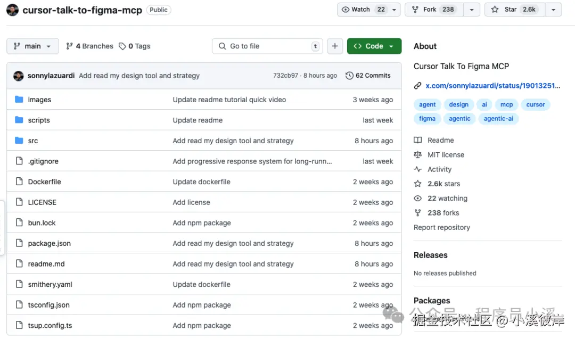Click the commit history clock icon

point(349,76)
